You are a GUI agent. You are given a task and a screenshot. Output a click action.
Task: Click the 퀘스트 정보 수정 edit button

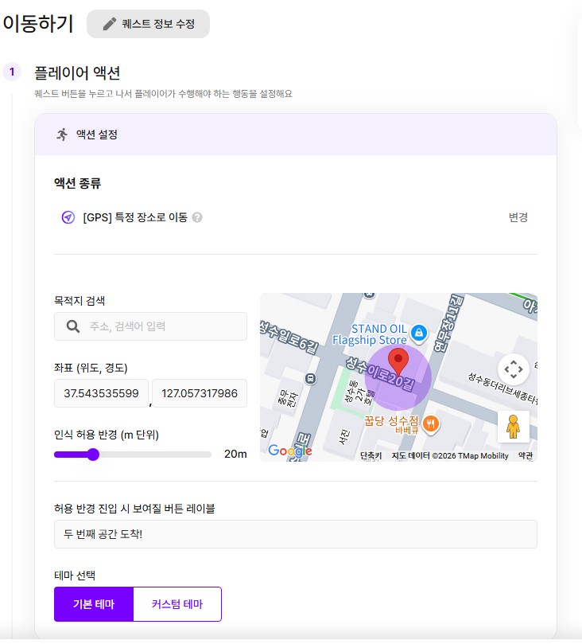click(x=148, y=24)
